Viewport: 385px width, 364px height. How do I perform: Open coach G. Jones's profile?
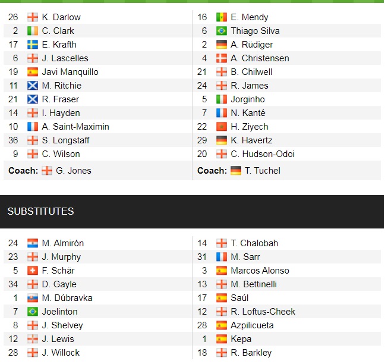click(x=74, y=171)
